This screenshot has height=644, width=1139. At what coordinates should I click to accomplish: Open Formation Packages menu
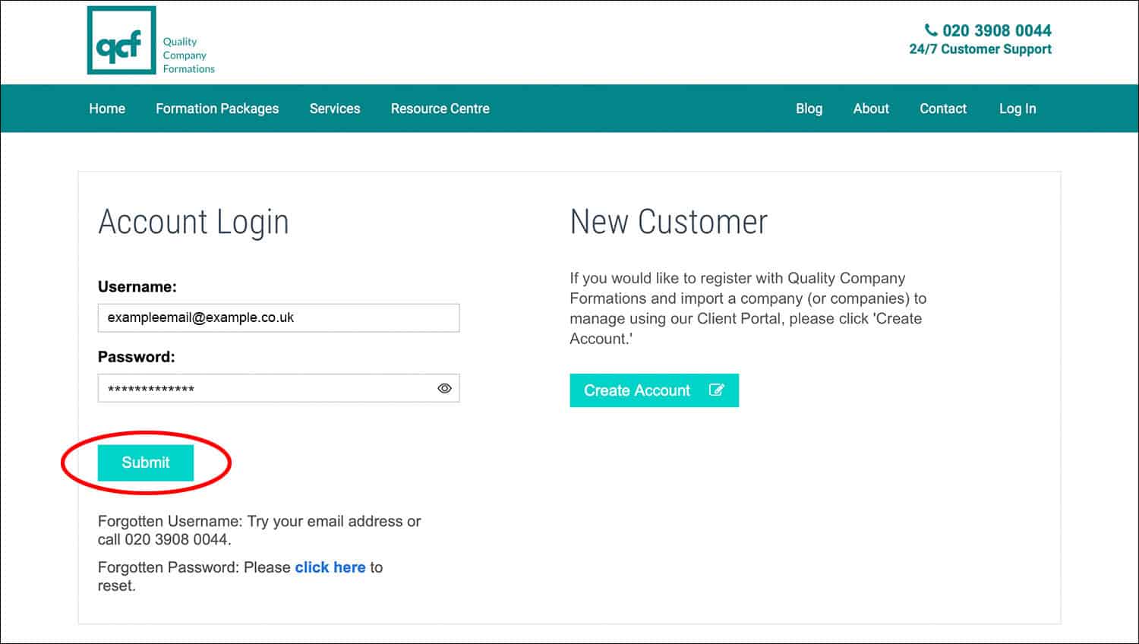click(x=217, y=109)
